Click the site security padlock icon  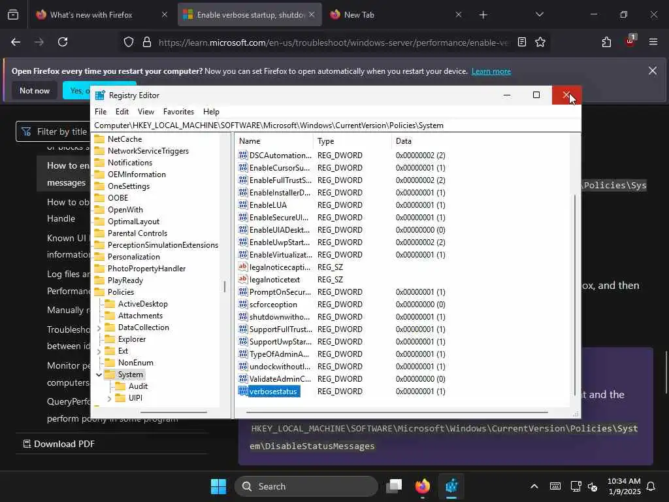coord(147,42)
